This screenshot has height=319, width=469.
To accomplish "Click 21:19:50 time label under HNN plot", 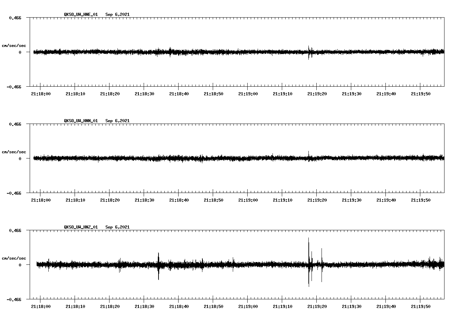I will [x=421, y=200].
